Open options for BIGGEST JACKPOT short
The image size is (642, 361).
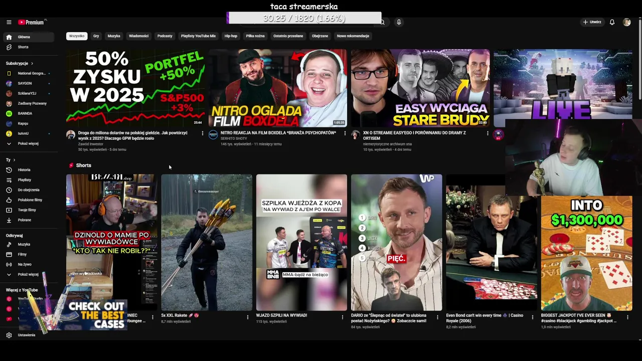point(627,317)
